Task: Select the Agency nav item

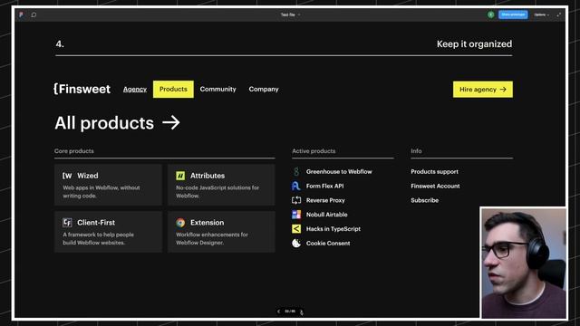Action: (x=135, y=89)
